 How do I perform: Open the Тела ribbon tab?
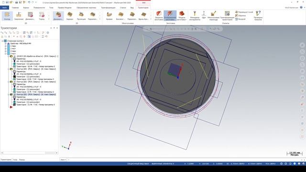[51, 8]
